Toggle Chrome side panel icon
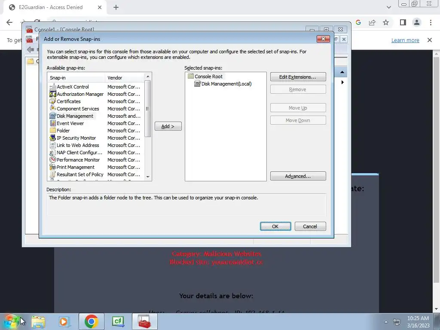 (x=403, y=22)
